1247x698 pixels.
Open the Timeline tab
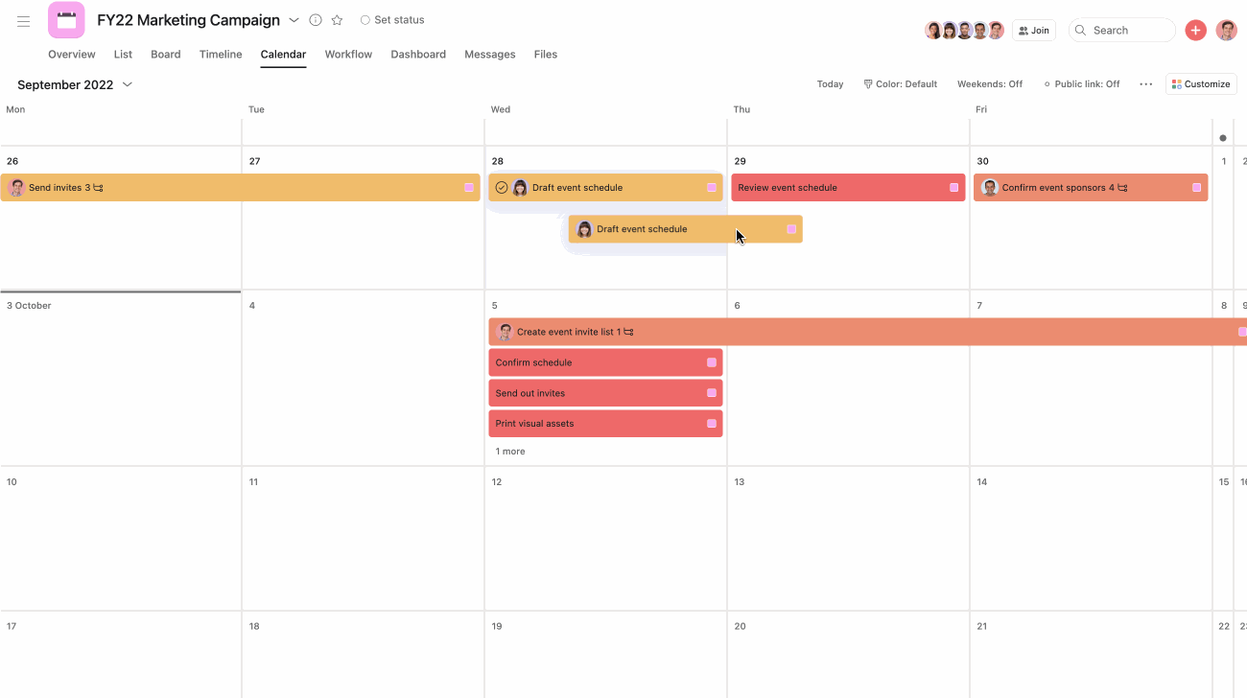(x=220, y=55)
